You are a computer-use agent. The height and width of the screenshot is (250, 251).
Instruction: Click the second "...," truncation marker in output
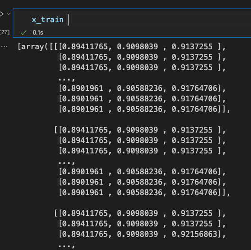click(x=67, y=162)
